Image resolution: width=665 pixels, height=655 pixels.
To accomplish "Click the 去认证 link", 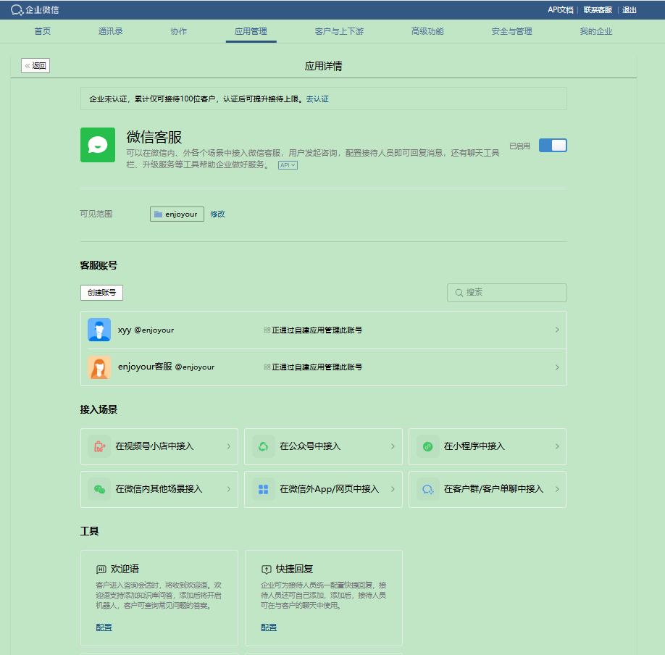I will pyautogui.click(x=317, y=99).
